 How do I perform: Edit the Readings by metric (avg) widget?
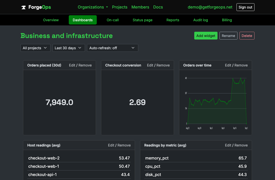click(228, 145)
